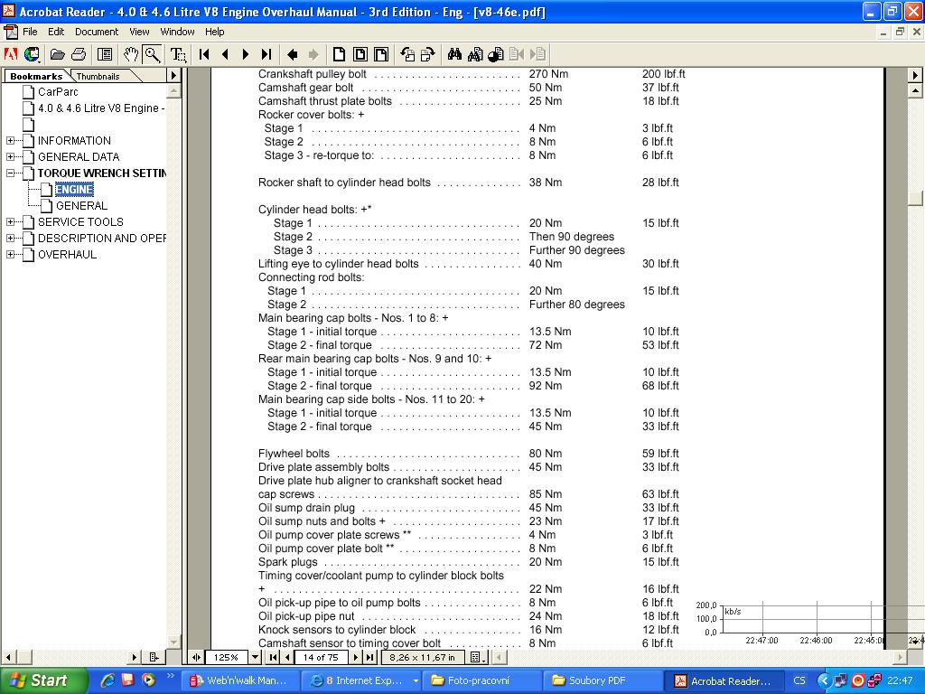Expand the INFORMATION bookmark
This screenshot has height=694, width=925.
[x=11, y=141]
